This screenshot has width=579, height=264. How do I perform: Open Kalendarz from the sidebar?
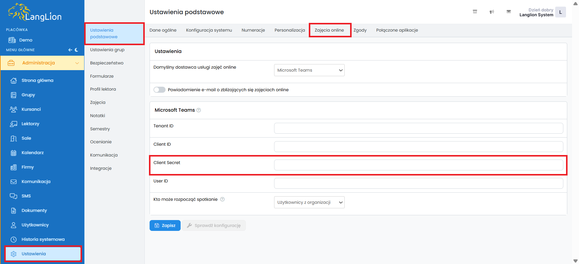click(33, 153)
